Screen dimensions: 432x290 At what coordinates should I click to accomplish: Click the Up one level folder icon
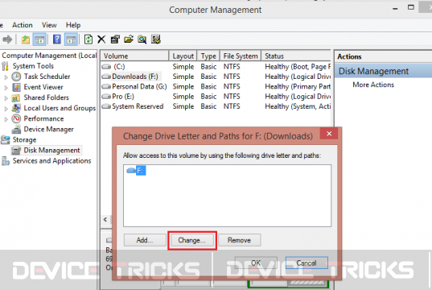pos(26,39)
